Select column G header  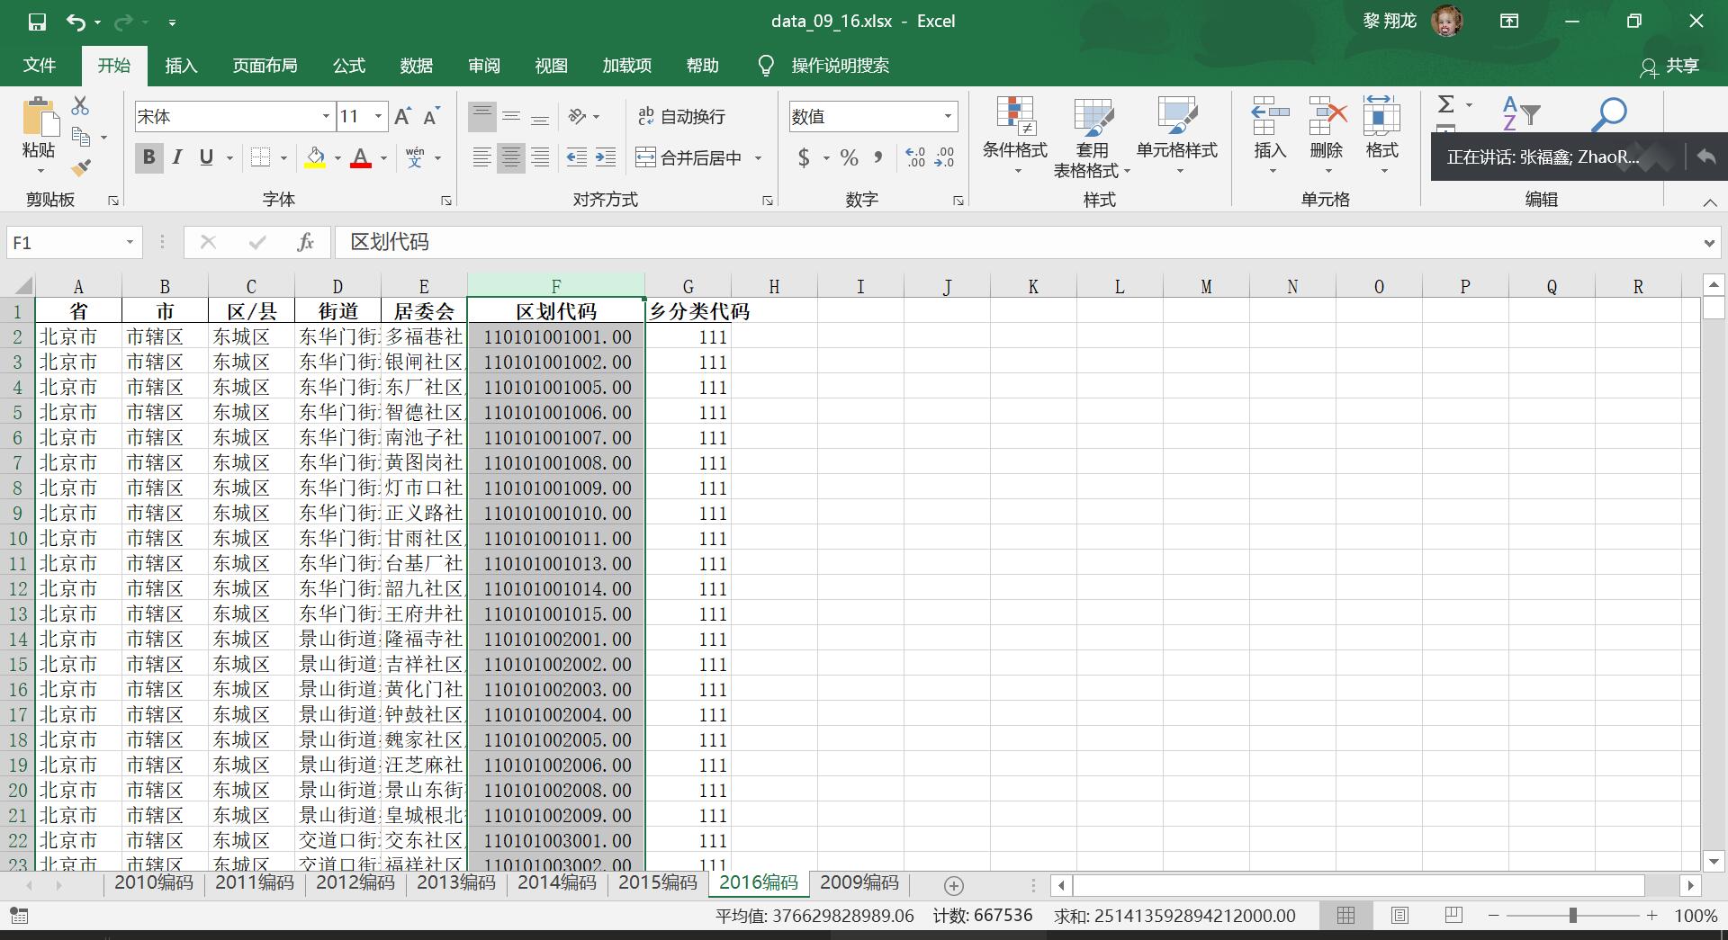[688, 286]
